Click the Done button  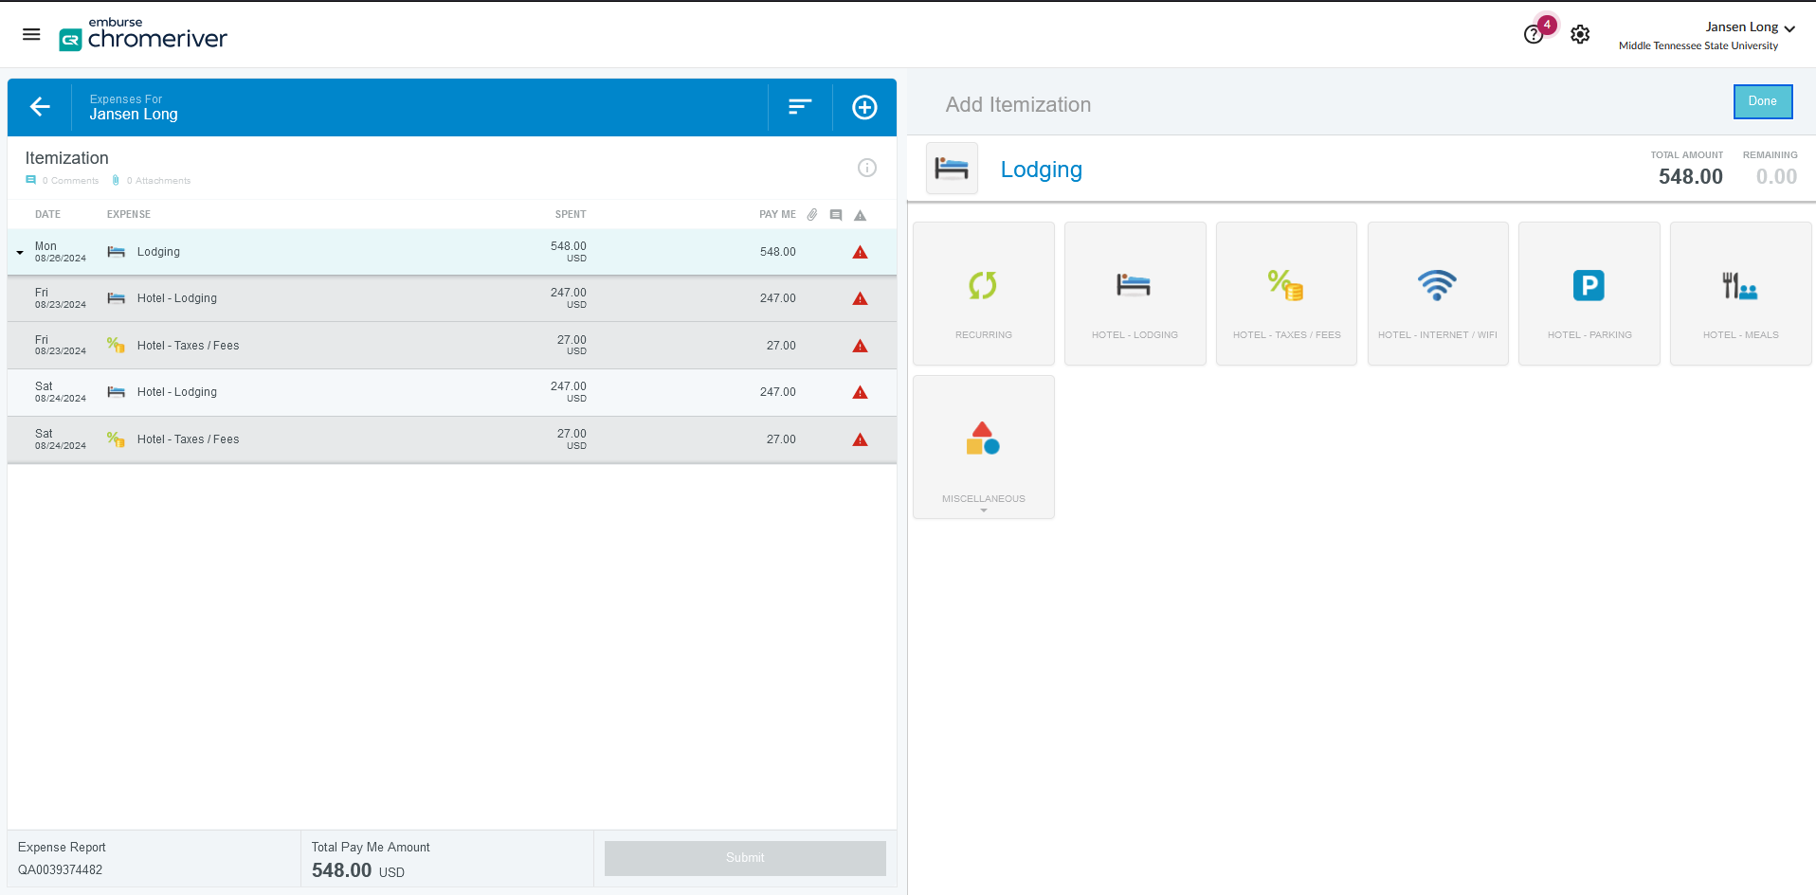click(1762, 101)
